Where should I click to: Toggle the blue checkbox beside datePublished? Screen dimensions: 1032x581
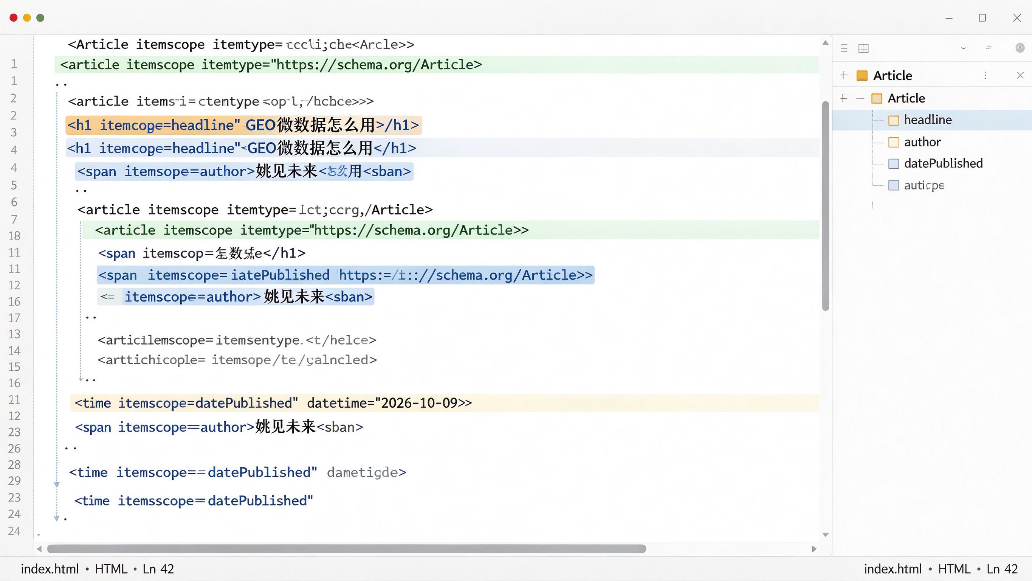tap(893, 163)
